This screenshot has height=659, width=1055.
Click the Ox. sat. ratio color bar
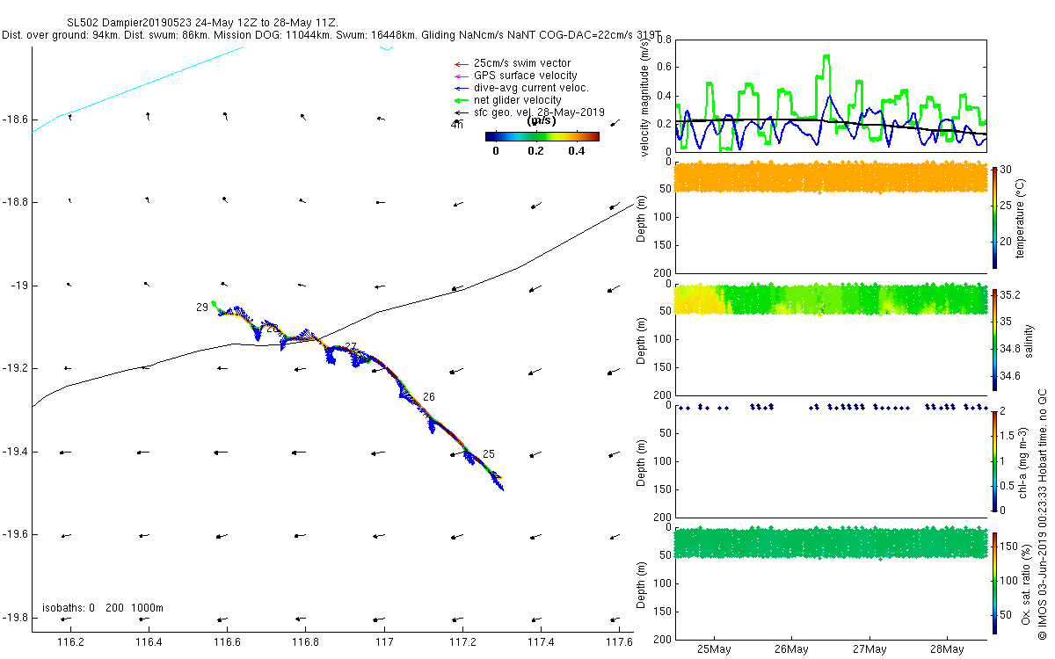click(x=994, y=582)
